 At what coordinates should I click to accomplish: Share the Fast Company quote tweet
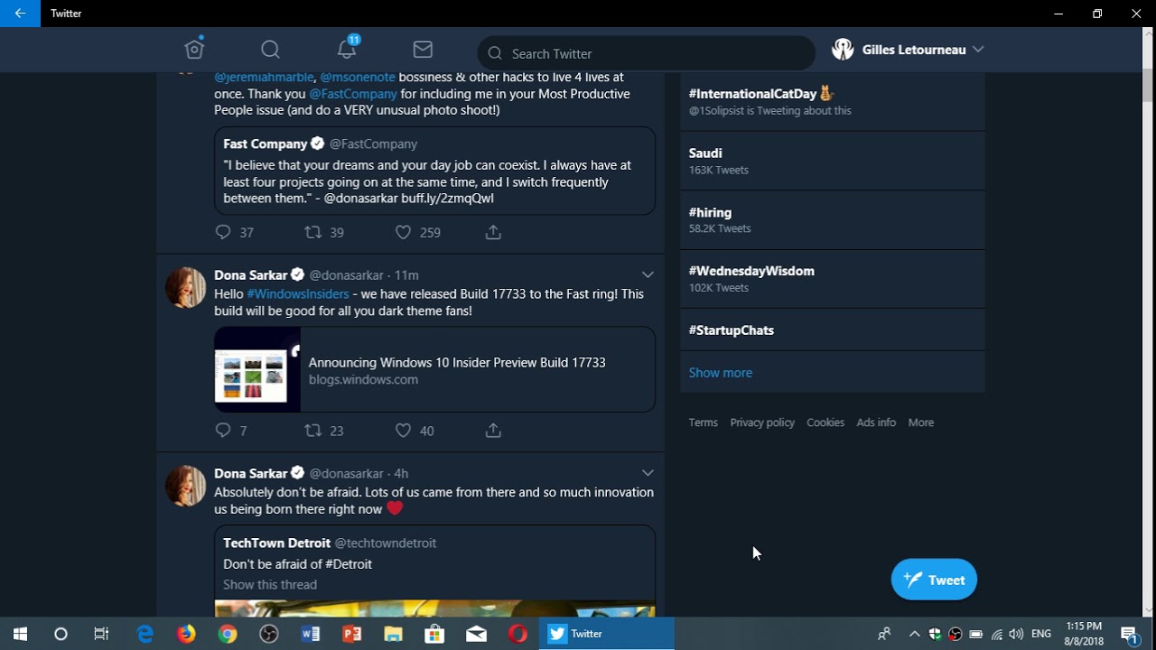(x=493, y=232)
